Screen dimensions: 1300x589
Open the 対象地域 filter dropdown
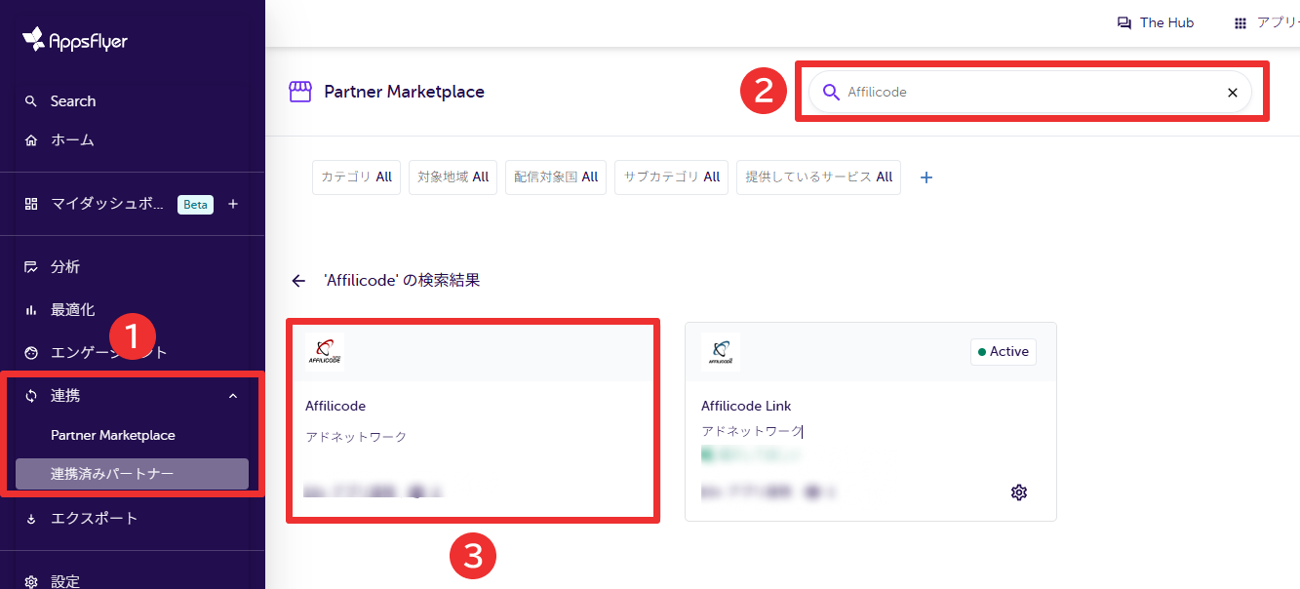tap(453, 177)
